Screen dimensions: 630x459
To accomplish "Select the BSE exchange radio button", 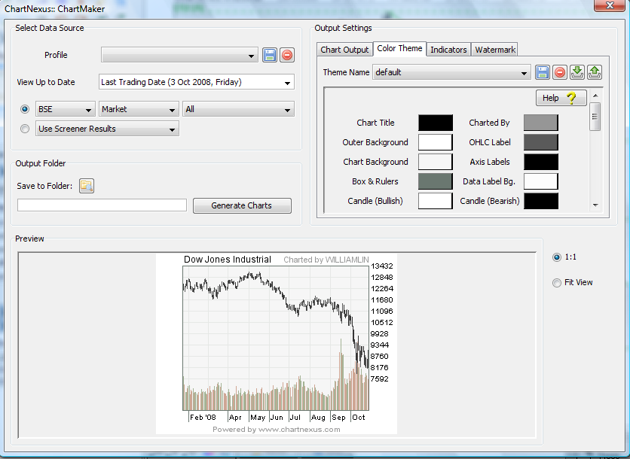I will coord(26,109).
